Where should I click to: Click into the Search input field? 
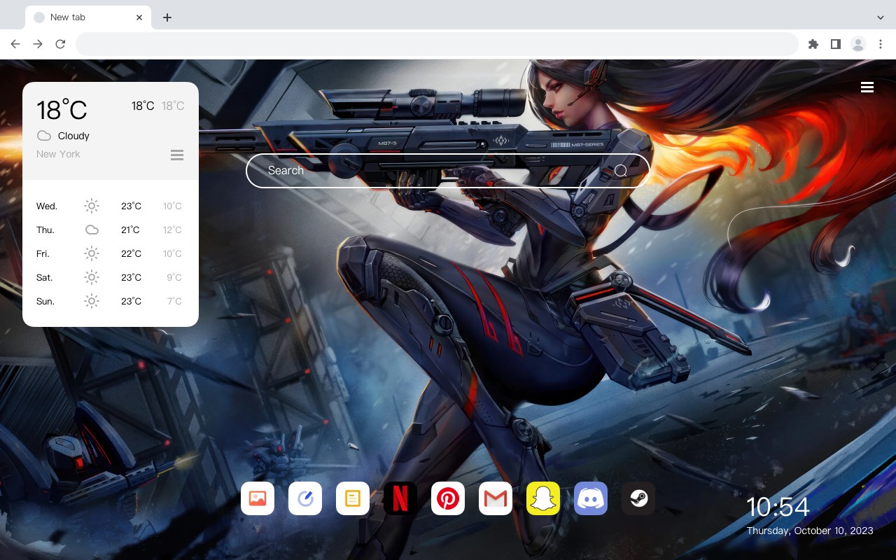[x=448, y=171]
